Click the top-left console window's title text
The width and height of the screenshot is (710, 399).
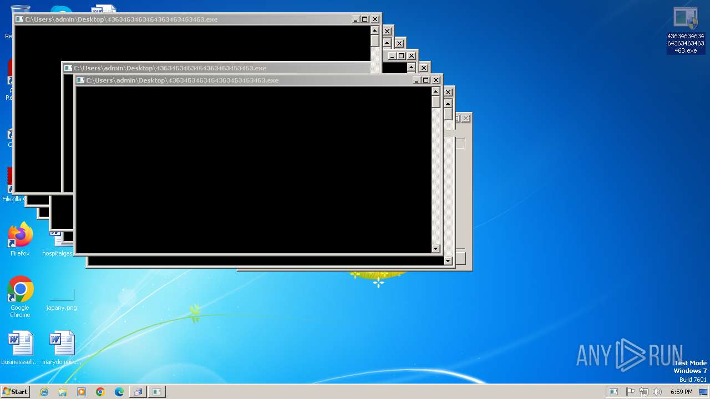(x=121, y=19)
